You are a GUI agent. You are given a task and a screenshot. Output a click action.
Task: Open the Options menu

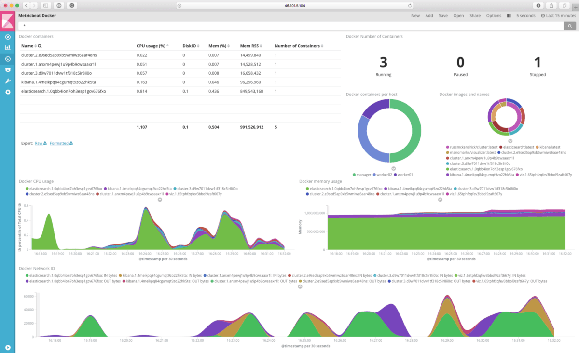494,15
